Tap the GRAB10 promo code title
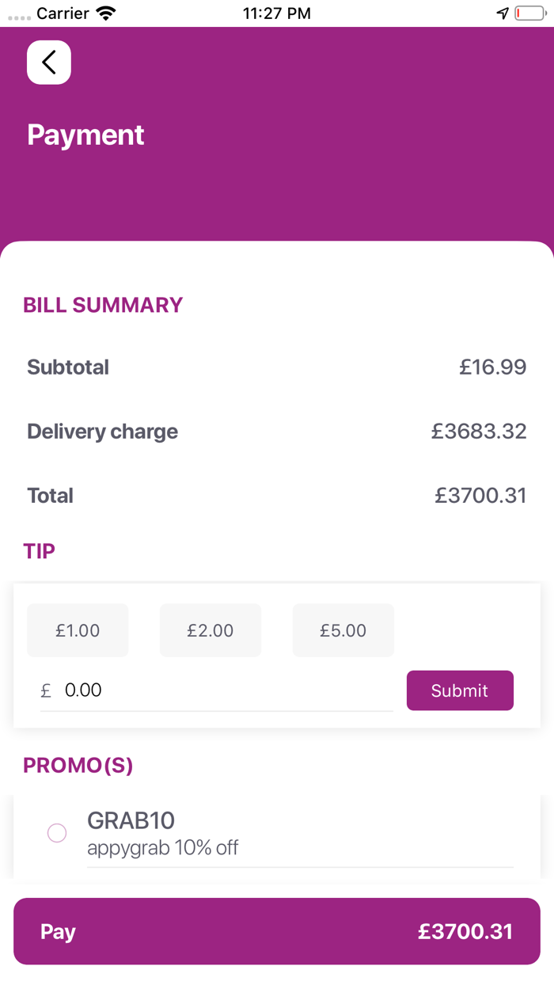The height and width of the screenshot is (985, 554). [131, 820]
